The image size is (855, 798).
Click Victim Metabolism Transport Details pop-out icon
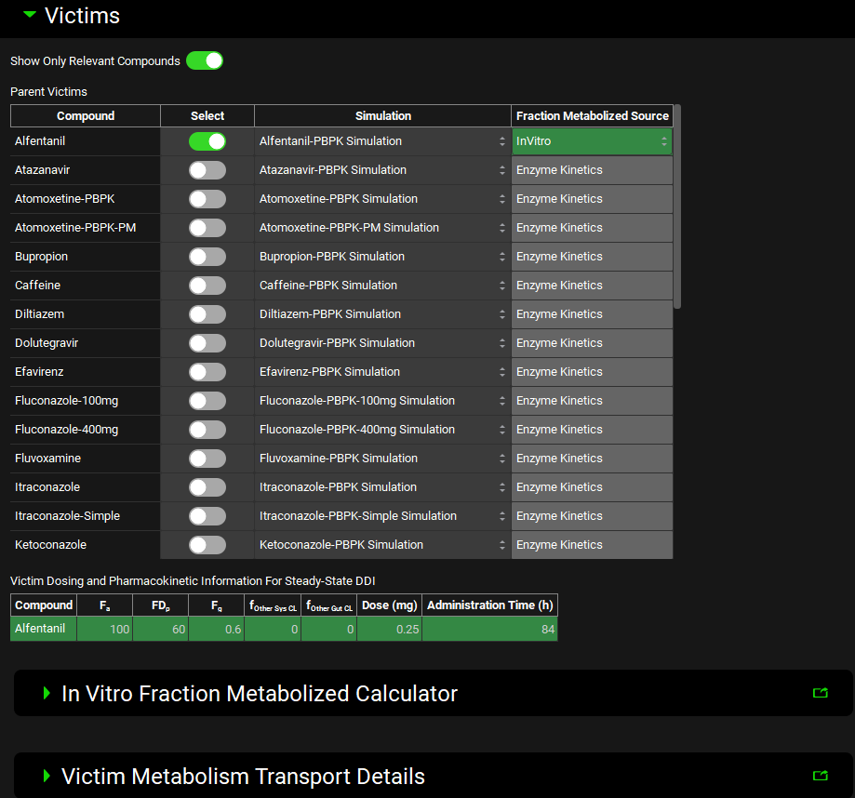[x=820, y=776]
